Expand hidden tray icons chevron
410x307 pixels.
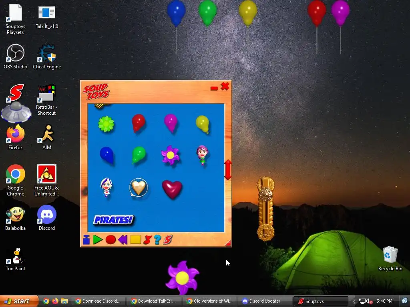(354, 301)
